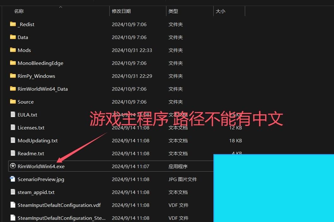Select SteamInputDefaultConfiguration_Ste... file name
The image size is (334, 222).
[x=61, y=218]
